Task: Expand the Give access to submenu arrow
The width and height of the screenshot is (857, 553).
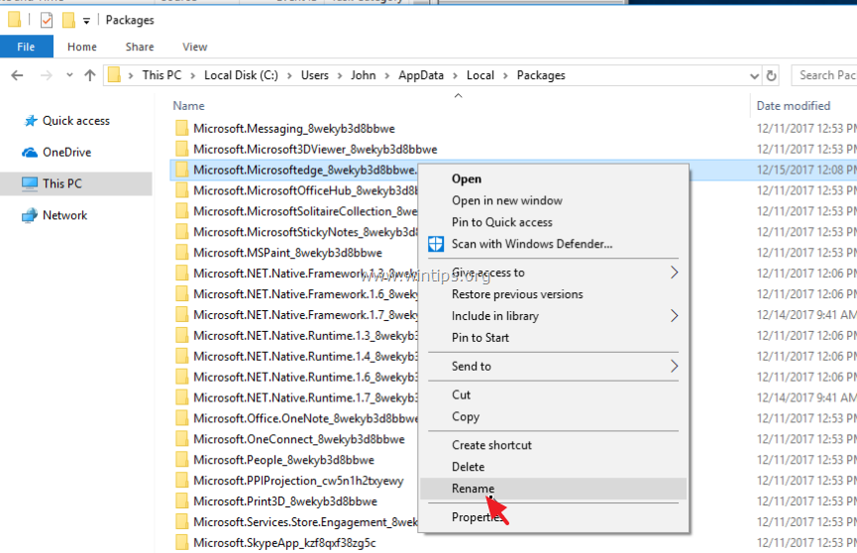Action: click(x=674, y=273)
